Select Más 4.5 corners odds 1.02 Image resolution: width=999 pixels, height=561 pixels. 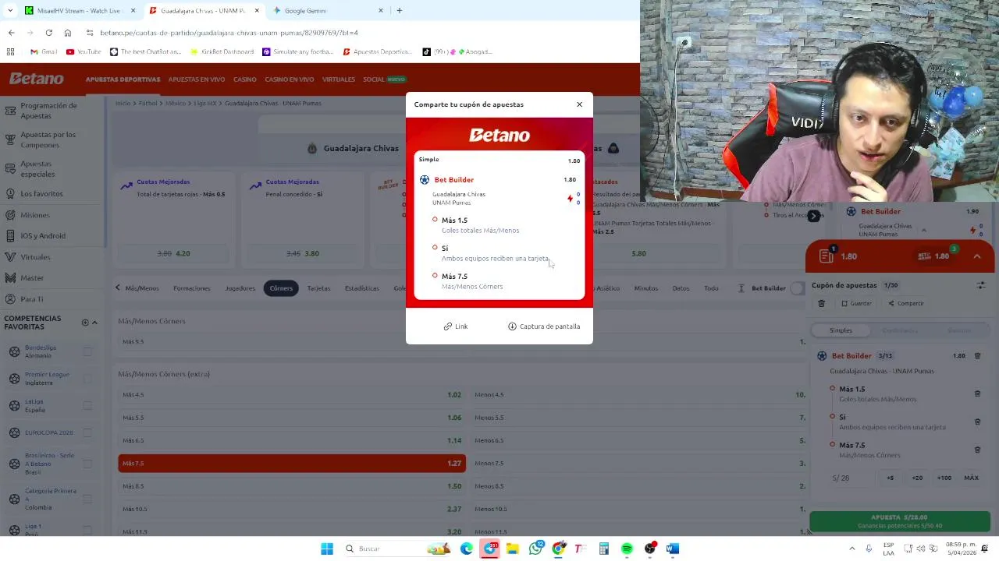tap(292, 395)
